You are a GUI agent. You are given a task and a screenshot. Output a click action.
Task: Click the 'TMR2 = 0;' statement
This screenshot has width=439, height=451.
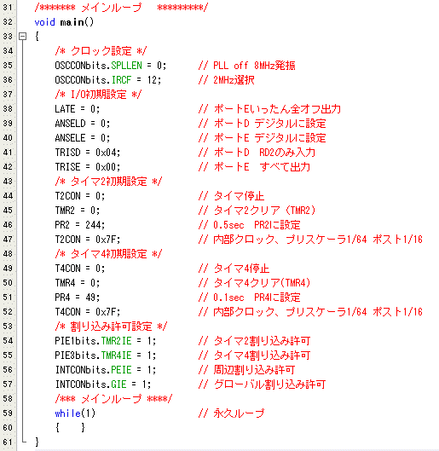pos(78,211)
